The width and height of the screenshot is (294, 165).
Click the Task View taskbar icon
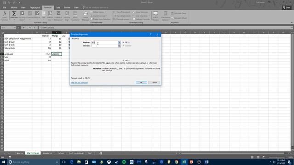64,162
